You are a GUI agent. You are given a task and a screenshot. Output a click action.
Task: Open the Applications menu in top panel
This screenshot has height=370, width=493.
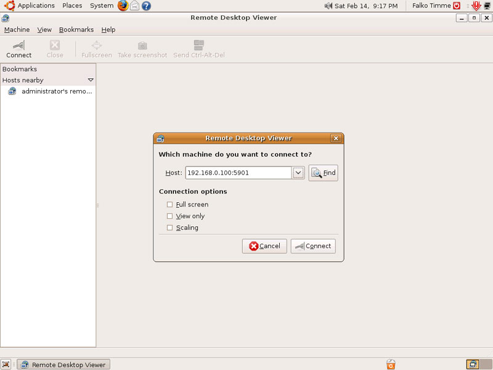pyautogui.click(x=36, y=6)
